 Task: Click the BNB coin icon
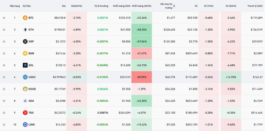pyautogui.click(x=25, y=54)
